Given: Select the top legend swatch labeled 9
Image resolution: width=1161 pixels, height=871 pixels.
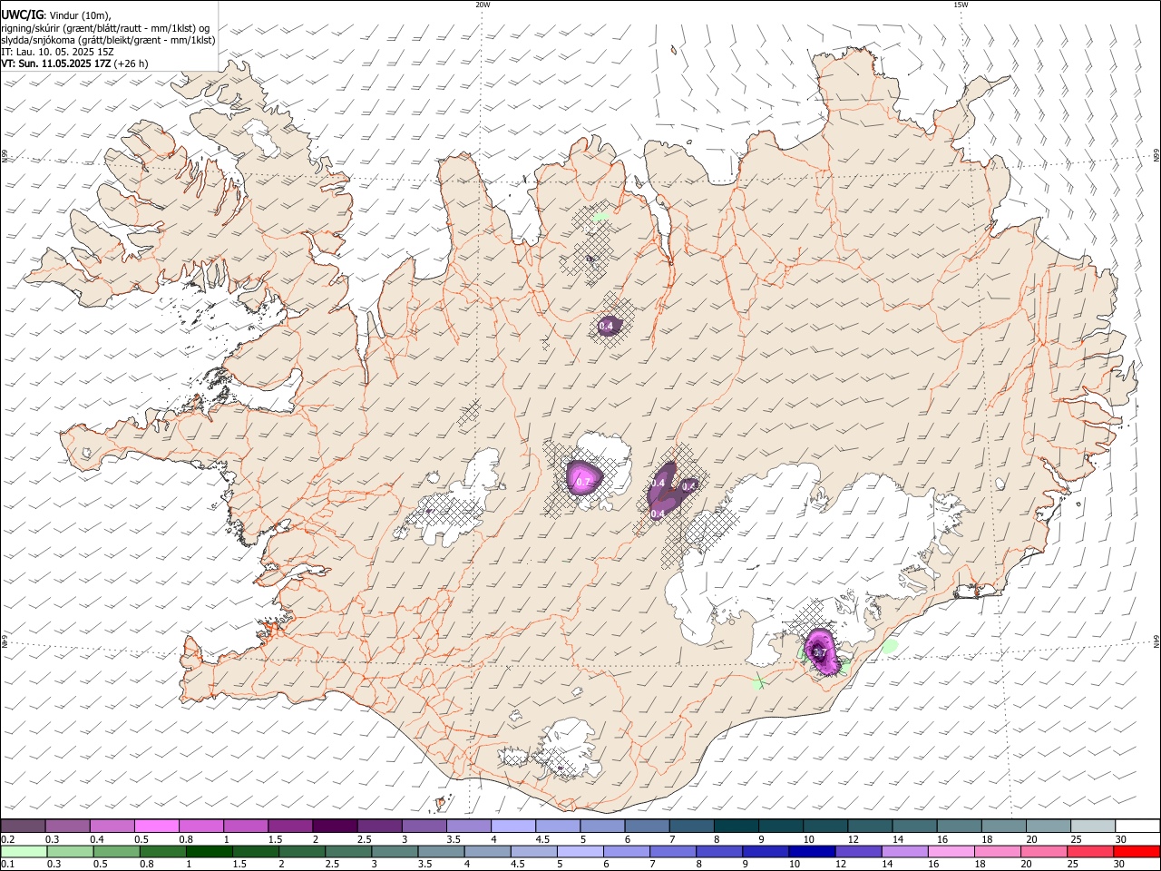Looking at the screenshot, I should click(781, 826).
